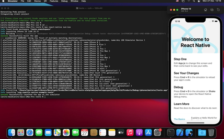Open the US flag input source menu
Viewport: 224px width, 139px height.
(x=177, y=1)
